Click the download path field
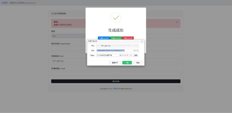The width and height of the screenshot is (232, 113). coord(113,55)
